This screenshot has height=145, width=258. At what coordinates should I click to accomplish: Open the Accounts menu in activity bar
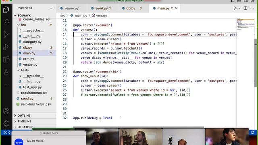coord(6,111)
